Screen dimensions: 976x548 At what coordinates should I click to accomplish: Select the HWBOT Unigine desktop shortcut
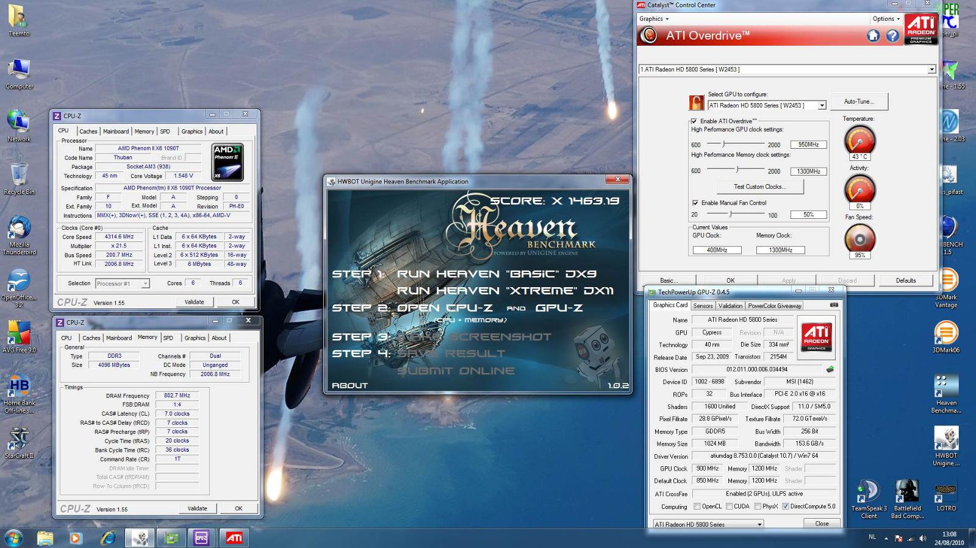tap(946, 447)
